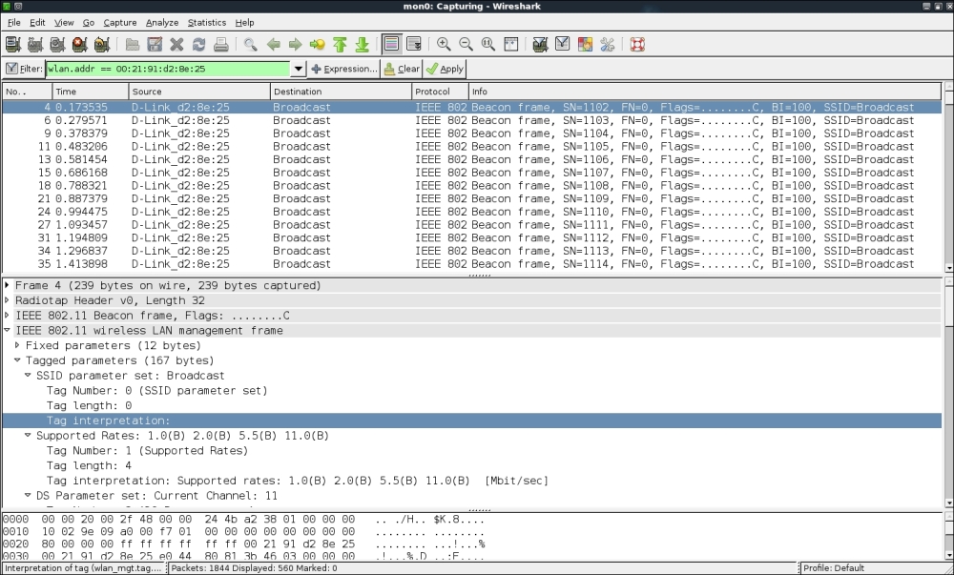Expand Fixed parameters (12 bytes)
Screen dimensions: 954x575
click(17, 345)
